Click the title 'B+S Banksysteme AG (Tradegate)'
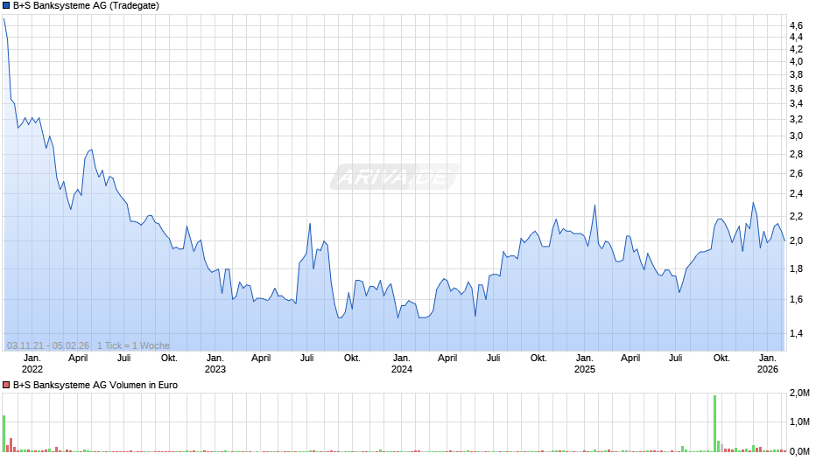Screen dimensions: 823x460 (86, 6)
